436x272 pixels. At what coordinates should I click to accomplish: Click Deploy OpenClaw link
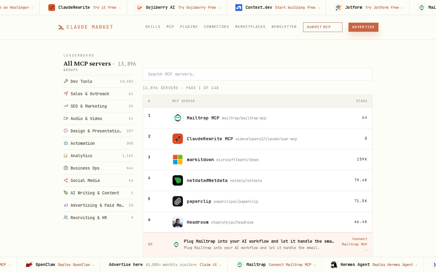point(76,265)
